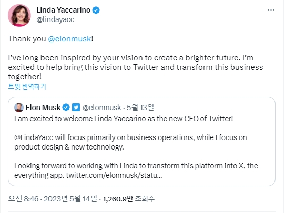Click Linda Yaccarino's blue verified badge
This screenshot has height=213, width=285.
(96, 10)
